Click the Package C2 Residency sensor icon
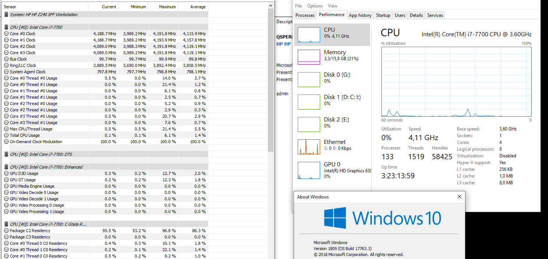This screenshot has height=259, width=548. click(x=6, y=231)
